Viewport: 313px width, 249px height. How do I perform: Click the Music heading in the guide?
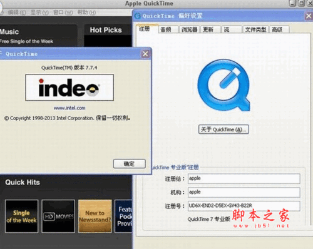point(9,32)
